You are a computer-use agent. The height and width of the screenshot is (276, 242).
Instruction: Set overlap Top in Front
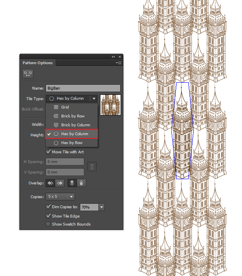[72, 183]
